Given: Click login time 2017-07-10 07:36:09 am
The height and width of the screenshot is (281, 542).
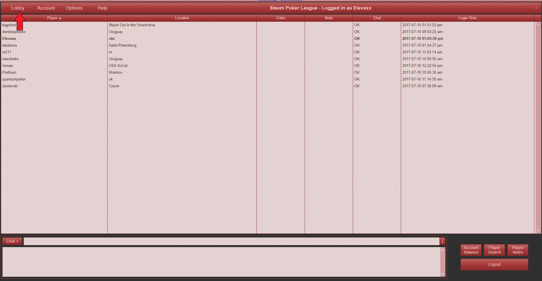Looking at the screenshot, I should (422, 86).
